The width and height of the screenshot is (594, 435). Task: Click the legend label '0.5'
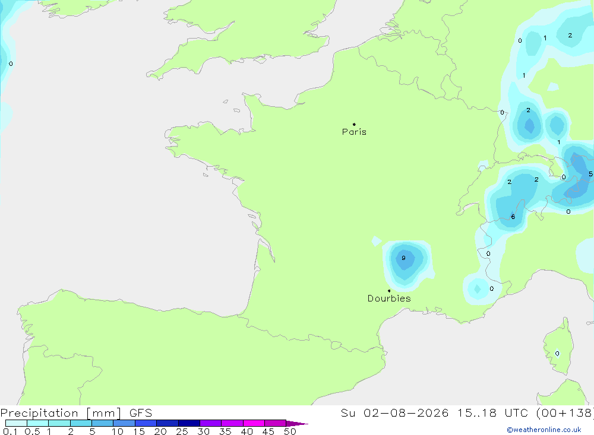point(33,431)
